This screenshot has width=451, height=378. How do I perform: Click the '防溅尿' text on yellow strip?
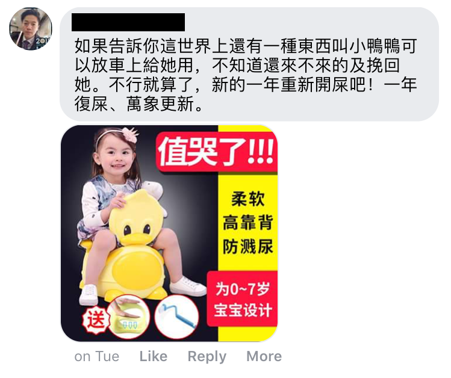click(247, 246)
